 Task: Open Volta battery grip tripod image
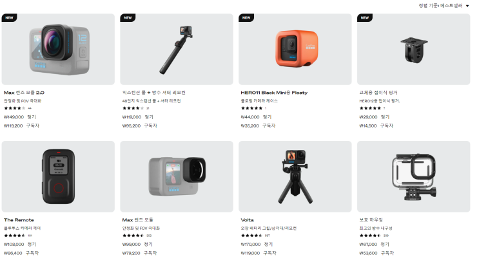295,176
